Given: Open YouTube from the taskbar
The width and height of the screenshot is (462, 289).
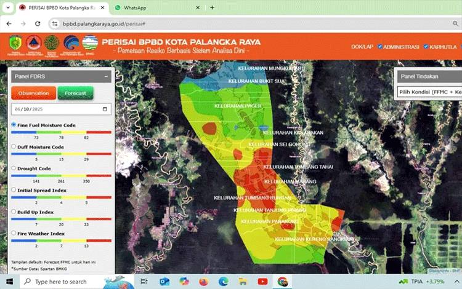Looking at the screenshot, I should [x=262, y=282].
